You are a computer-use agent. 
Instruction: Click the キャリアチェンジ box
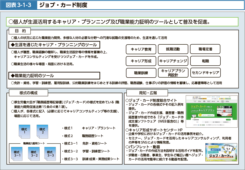pos(173,61)
